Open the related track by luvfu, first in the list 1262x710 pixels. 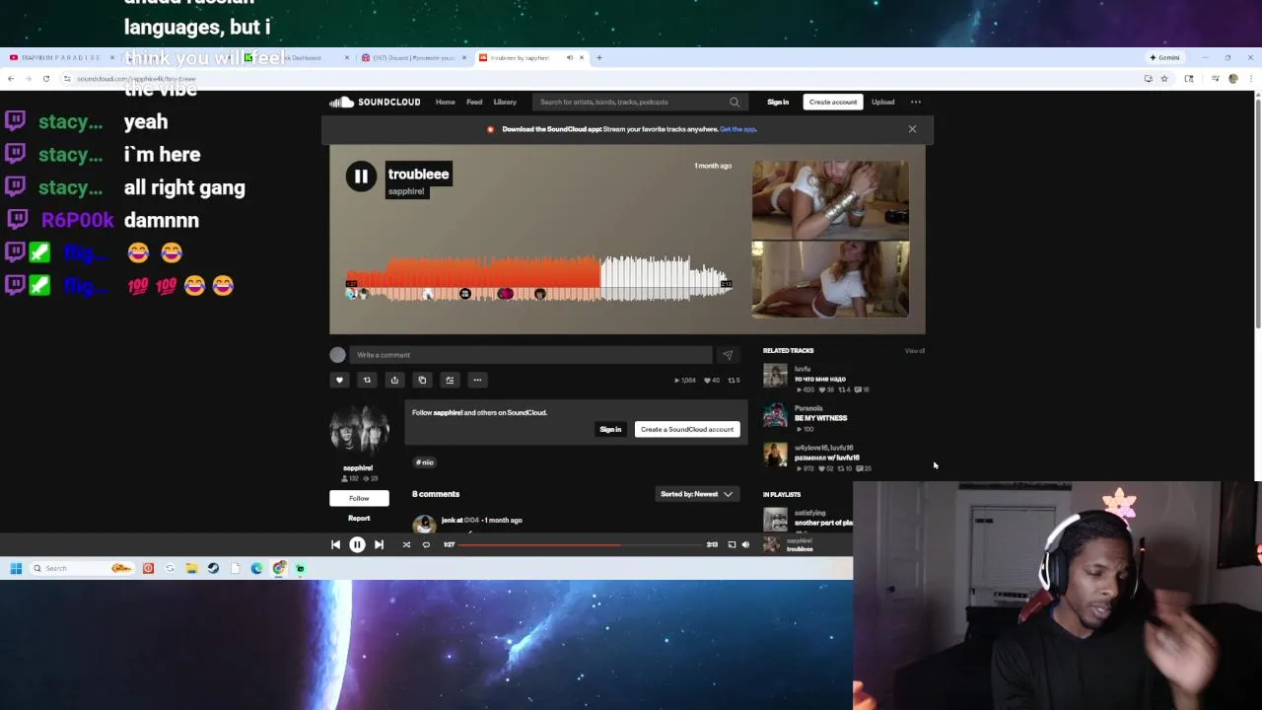[819, 379]
